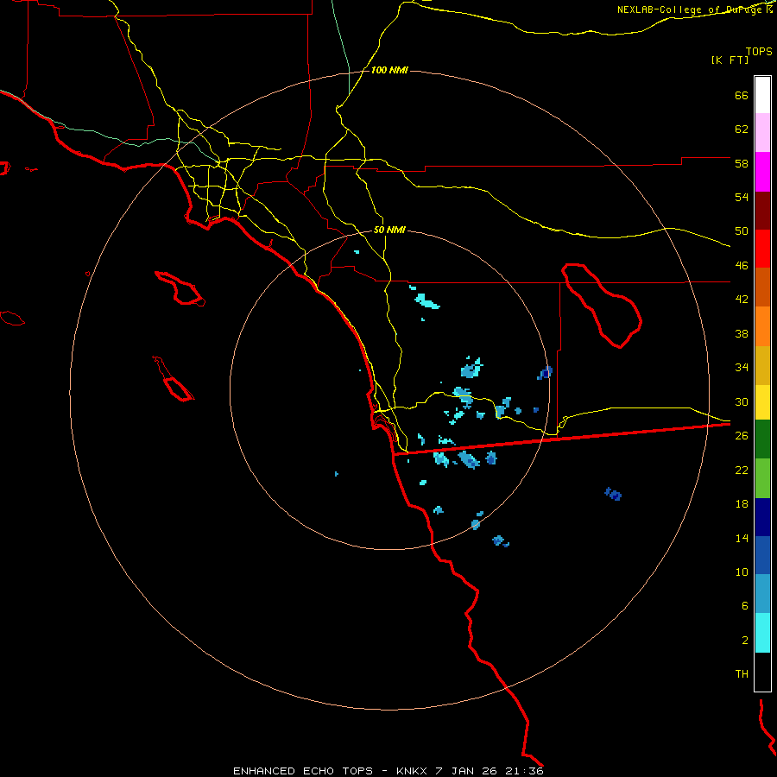Click the legend value 54
Viewport: 777px width, 777px height.
pos(742,198)
